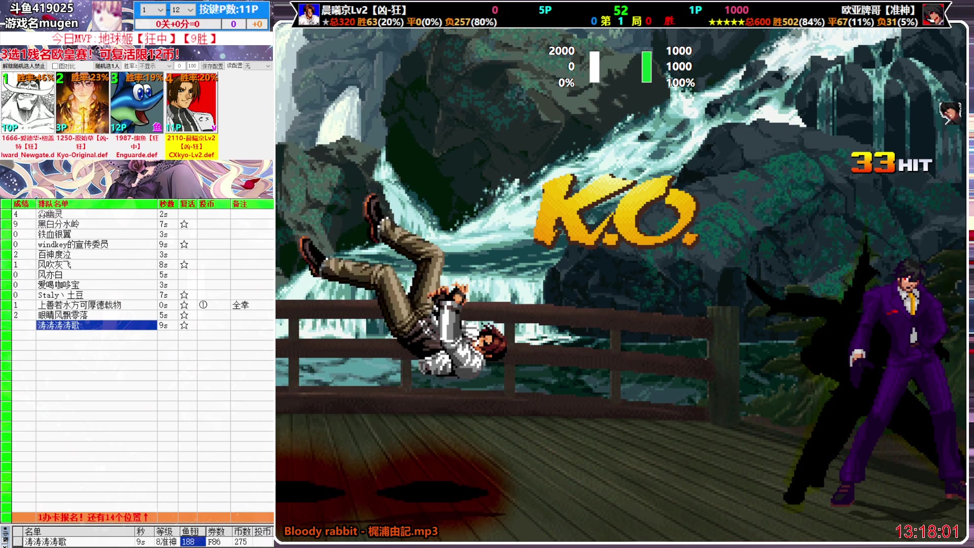Click the circled 1 coin icon in 上善若水 row
The image size is (974, 548).
(203, 305)
